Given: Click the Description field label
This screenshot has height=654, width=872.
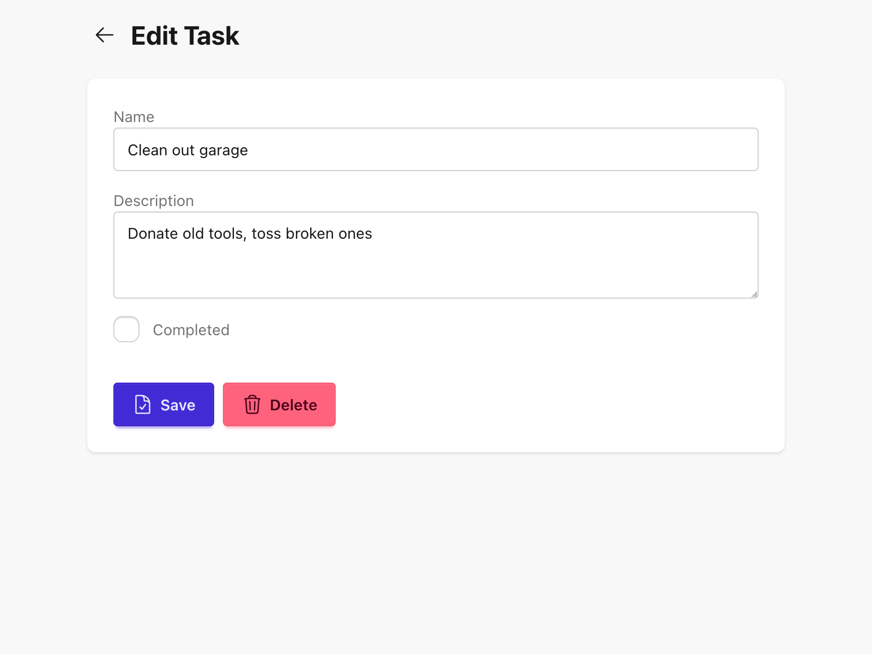Looking at the screenshot, I should pyautogui.click(x=154, y=201).
